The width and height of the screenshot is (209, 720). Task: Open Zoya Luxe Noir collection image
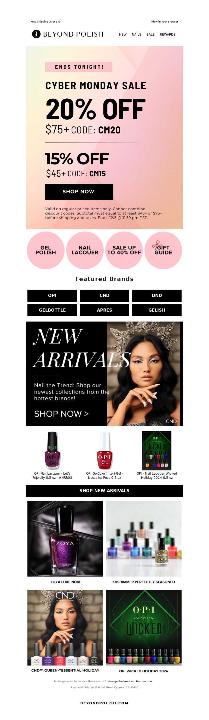[x=65, y=538]
